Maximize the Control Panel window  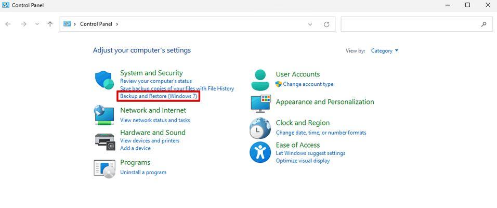(x=467, y=5)
